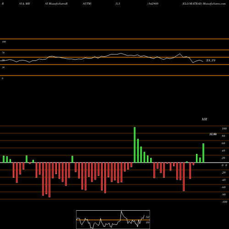Open the mini RSI preview chart thumbnail
The height and width of the screenshot is (229, 229).
click(x=113, y=219)
